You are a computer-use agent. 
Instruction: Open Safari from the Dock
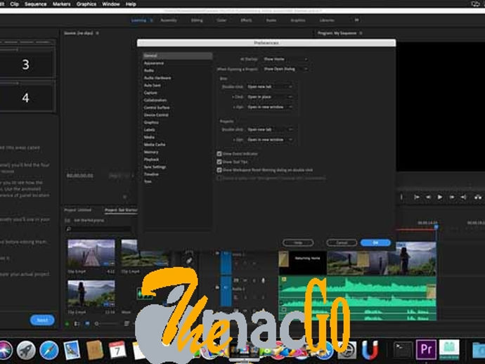pyautogui.click(x=49, y=350)
